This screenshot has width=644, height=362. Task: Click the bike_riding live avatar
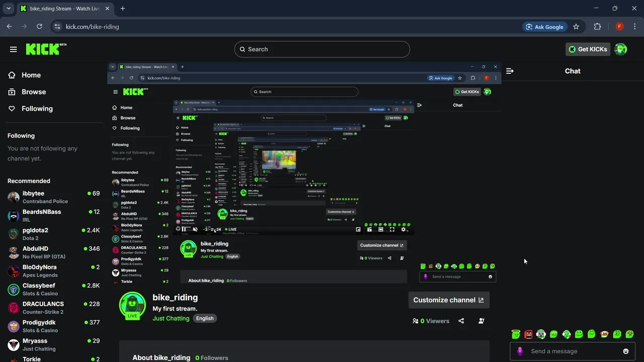[x=132, y=305]
